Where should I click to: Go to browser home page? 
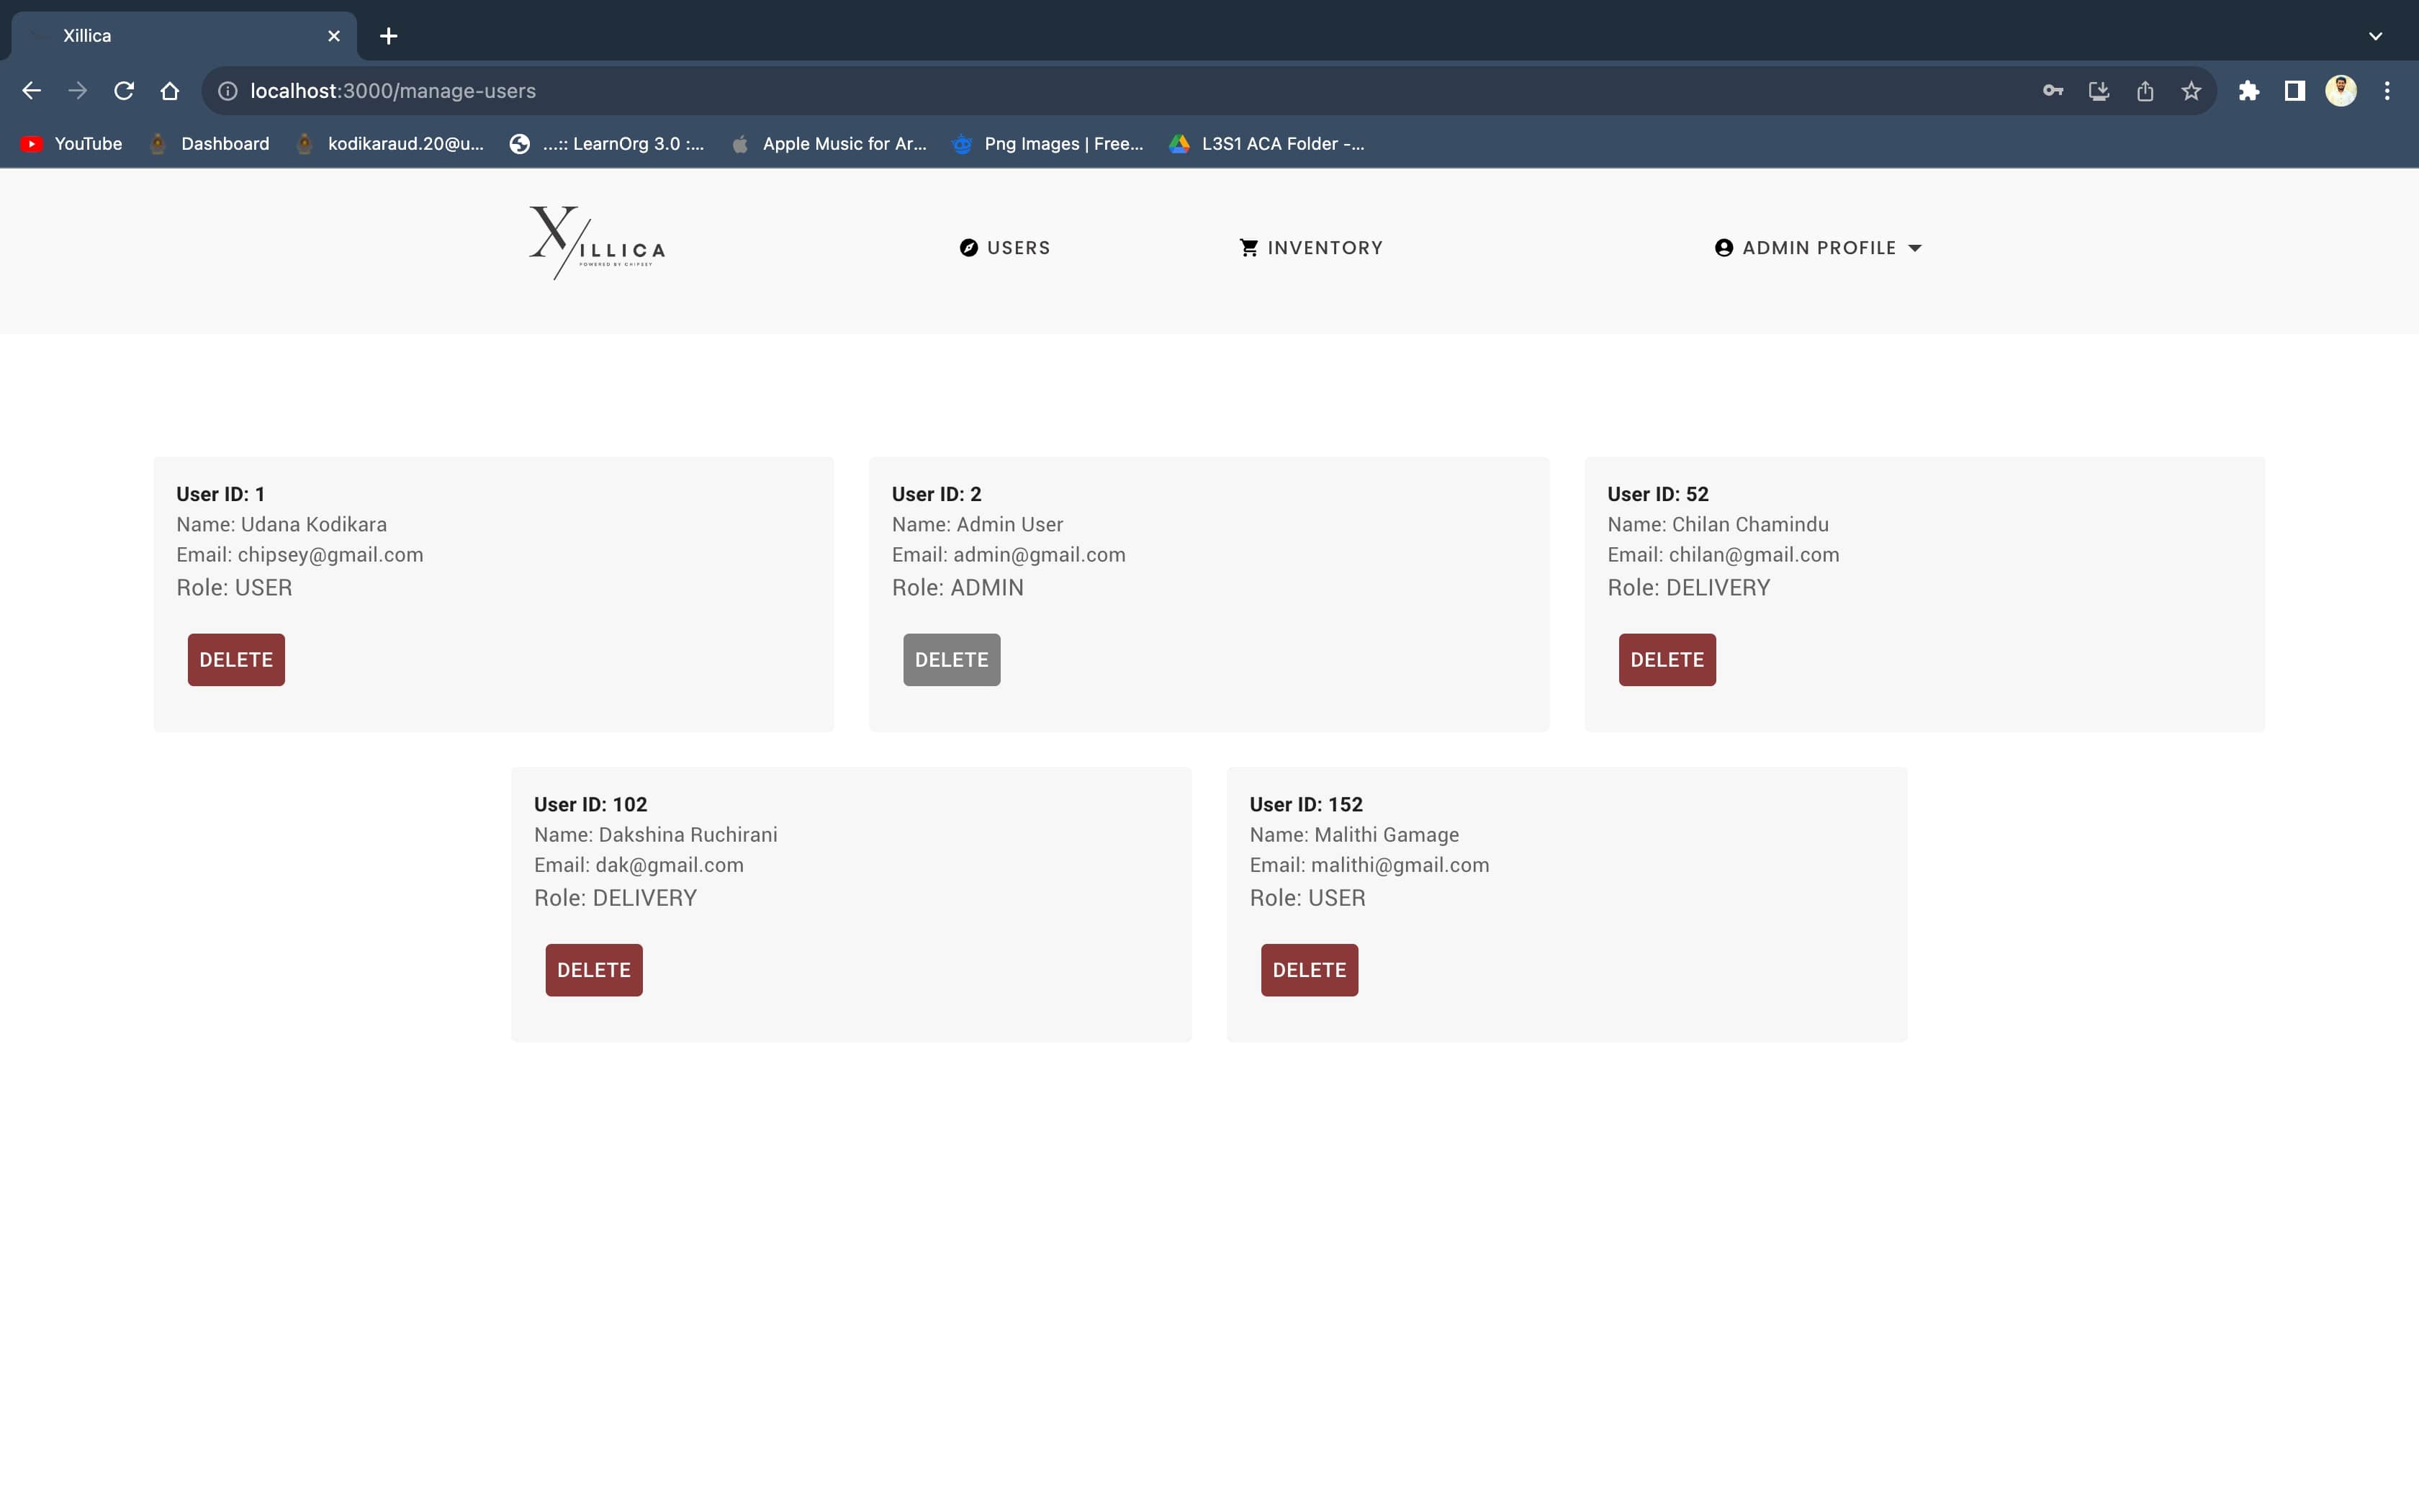click(170, 91)
